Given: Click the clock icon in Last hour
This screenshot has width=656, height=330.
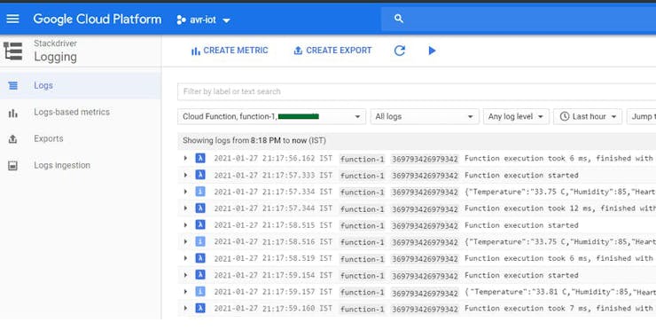Looking at the screenshot, I should pyautogui.click(x=565, y=116).
